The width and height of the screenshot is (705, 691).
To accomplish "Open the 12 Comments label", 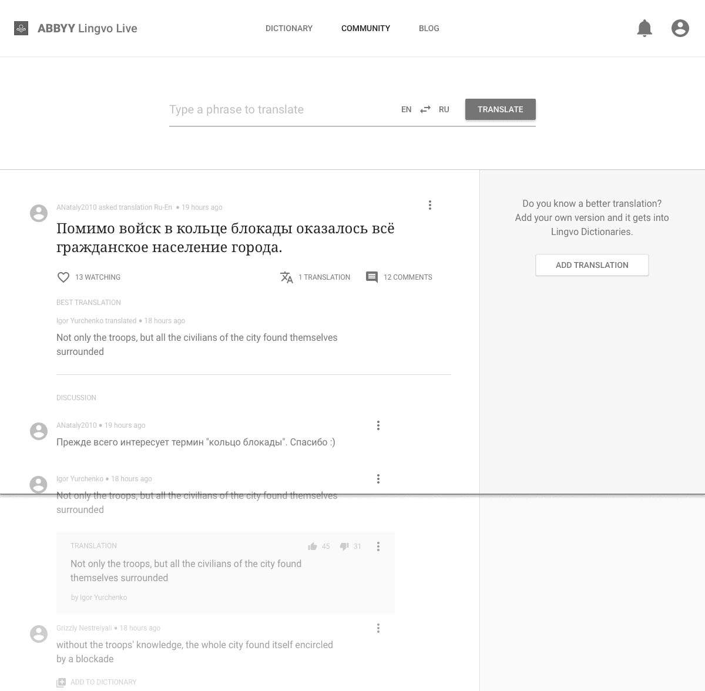I will tap(408, 277).
